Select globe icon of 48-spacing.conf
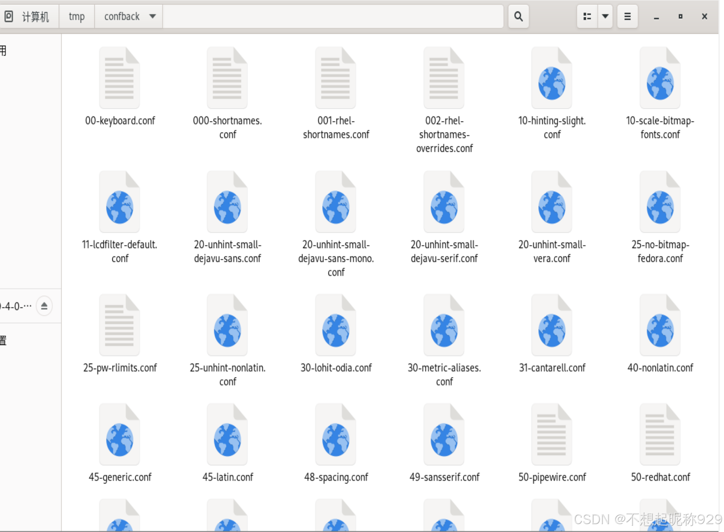 [336, 434]
